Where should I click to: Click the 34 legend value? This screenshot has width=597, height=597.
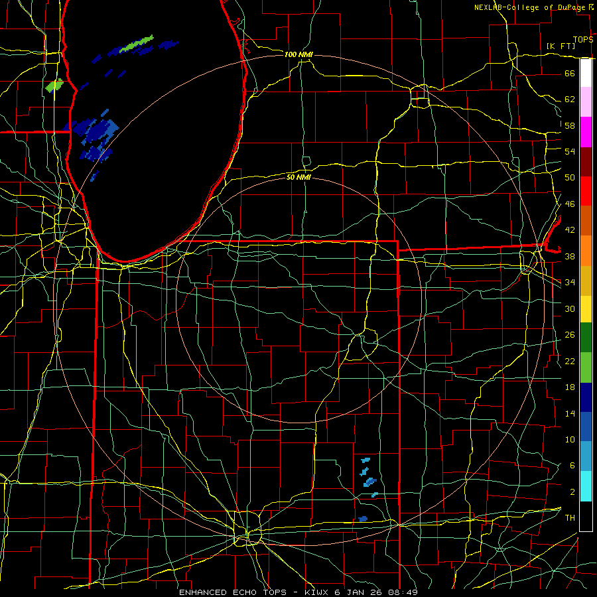(x=570, y=282)
